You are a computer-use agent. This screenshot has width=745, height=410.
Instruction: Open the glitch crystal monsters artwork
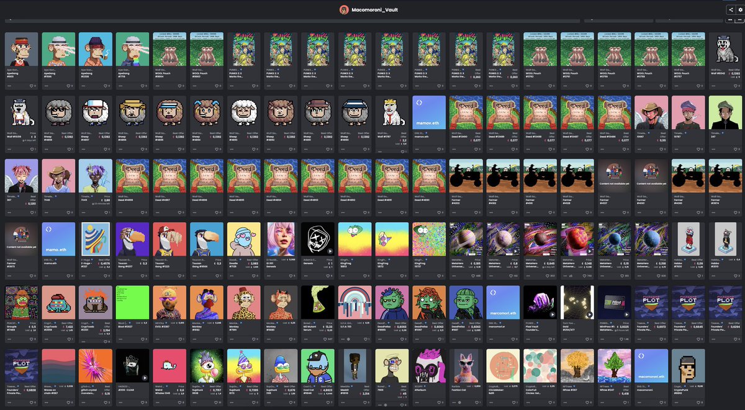point(96,365)
